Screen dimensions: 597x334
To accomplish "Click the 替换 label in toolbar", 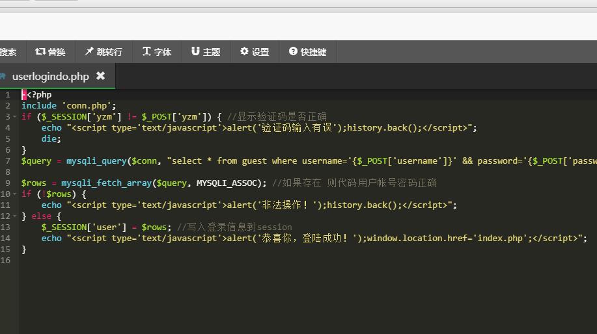I will pos(57,52).
